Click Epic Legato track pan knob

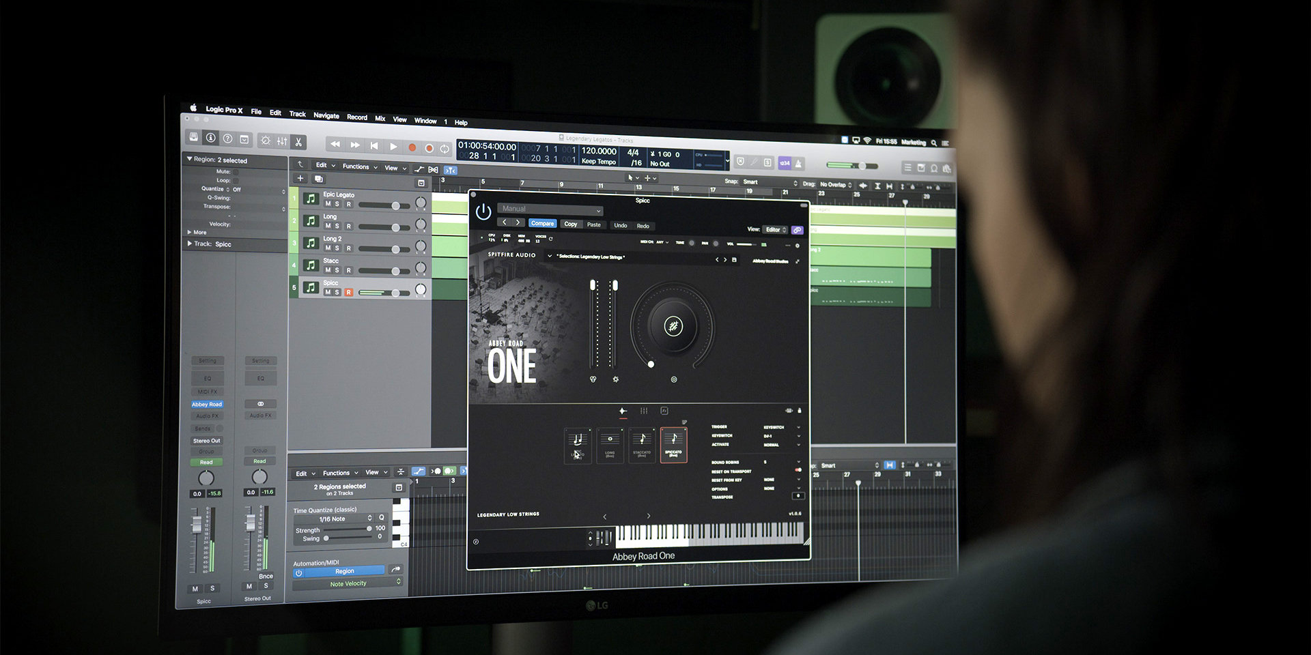(x=421, y=203)
